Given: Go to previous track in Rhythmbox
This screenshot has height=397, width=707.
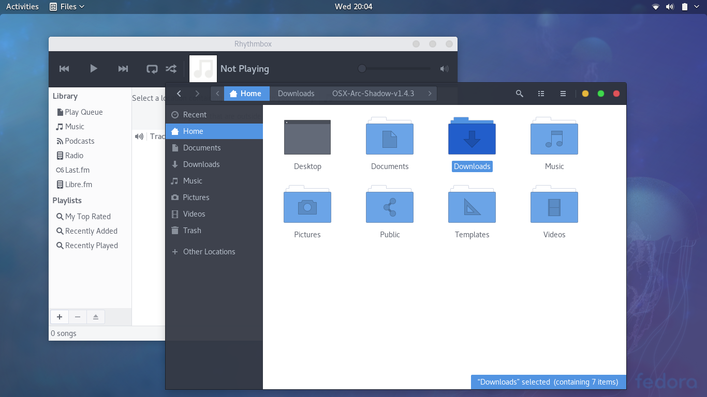Looking at the screenshot, I should coord(64,69).
